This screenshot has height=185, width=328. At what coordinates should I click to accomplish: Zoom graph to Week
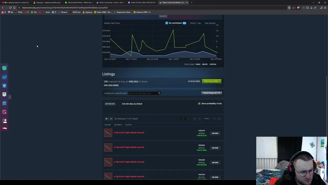coord(198,64)
